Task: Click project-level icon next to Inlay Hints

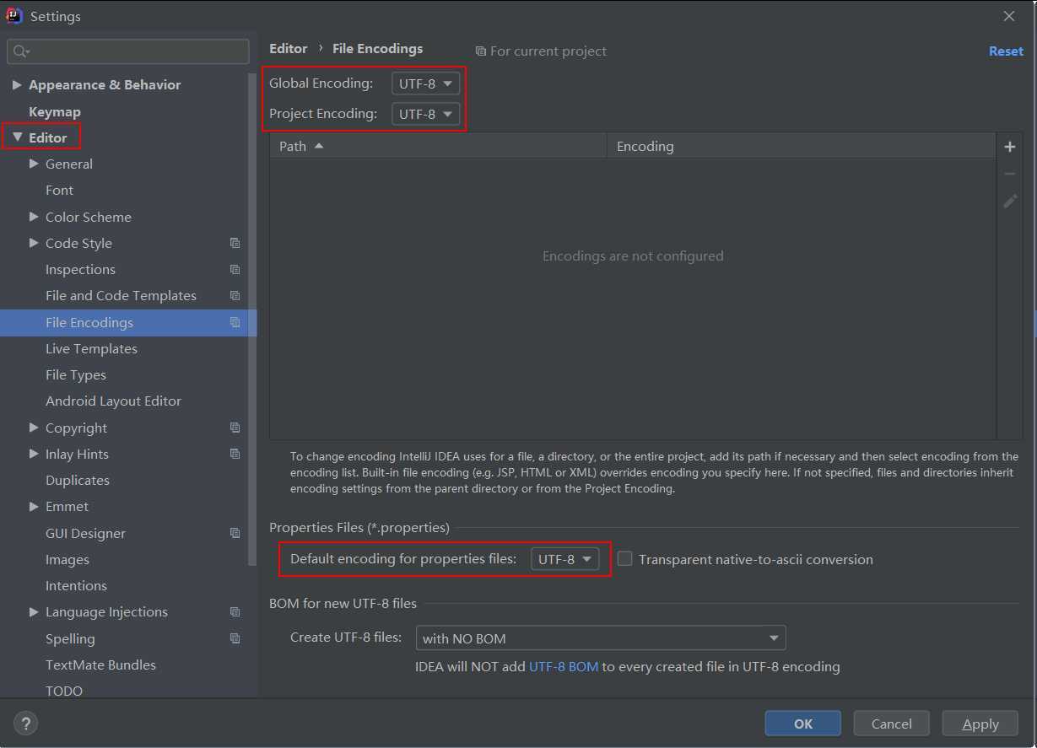Action: 235,454
